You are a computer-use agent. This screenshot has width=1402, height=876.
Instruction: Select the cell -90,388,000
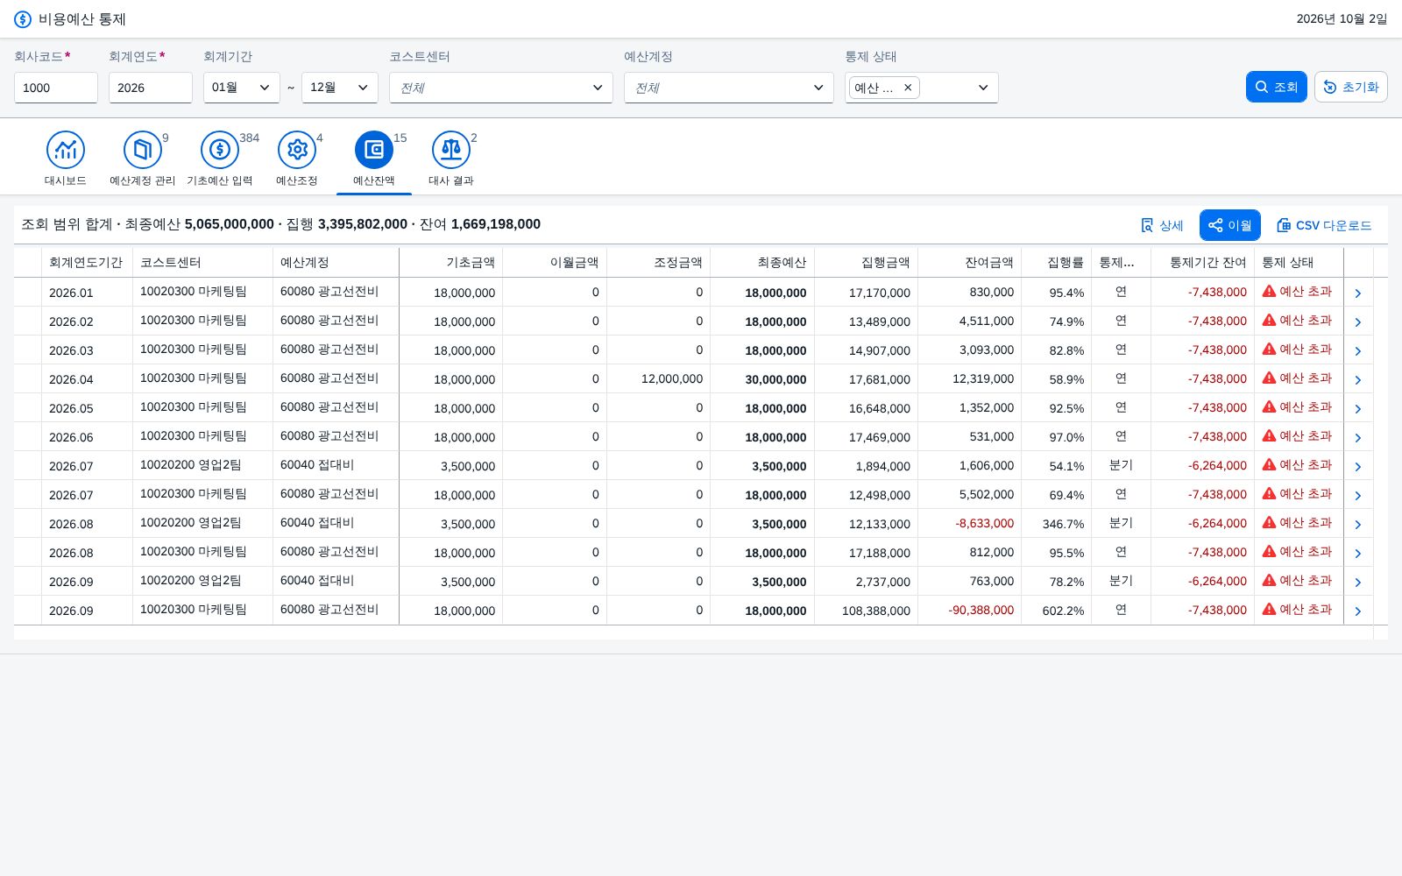tap(970, 611)
